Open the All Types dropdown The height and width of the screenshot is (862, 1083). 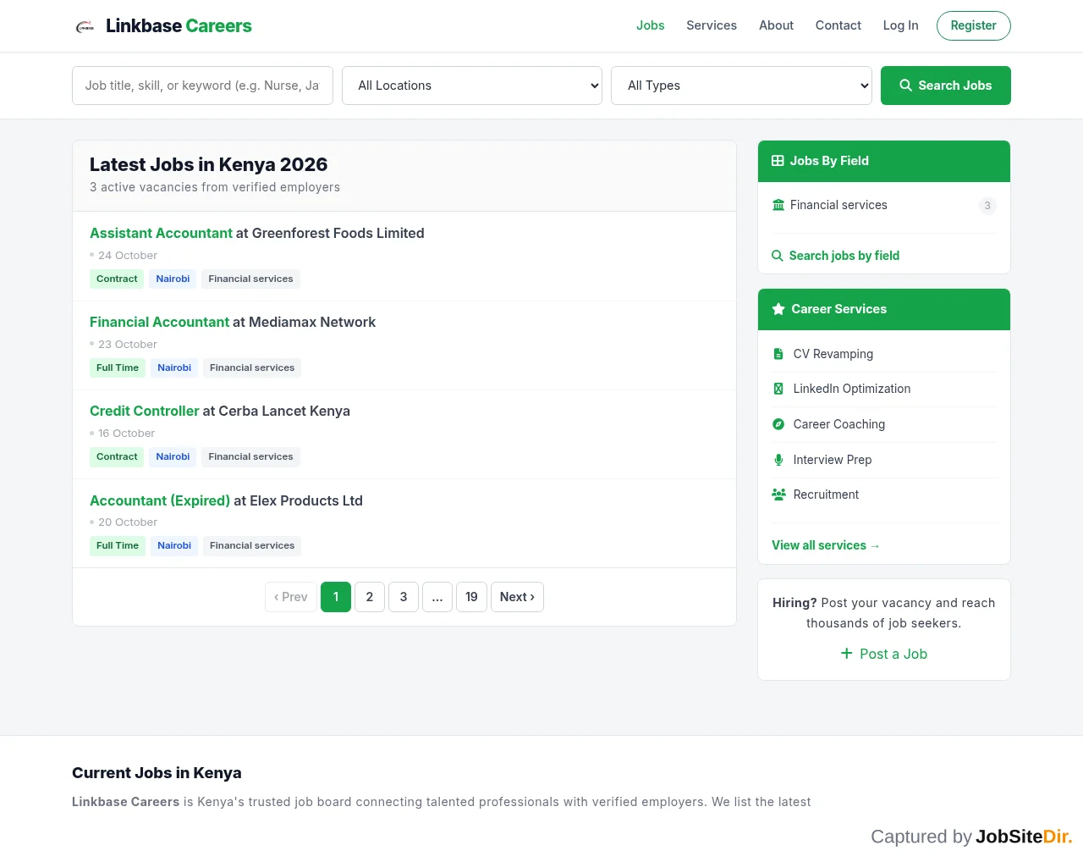tap(741, 86)
